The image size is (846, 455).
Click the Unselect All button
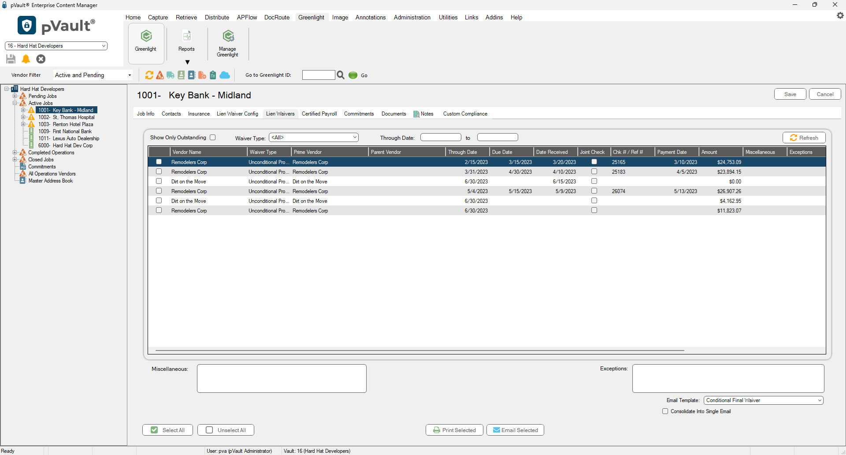click(226, 430)
